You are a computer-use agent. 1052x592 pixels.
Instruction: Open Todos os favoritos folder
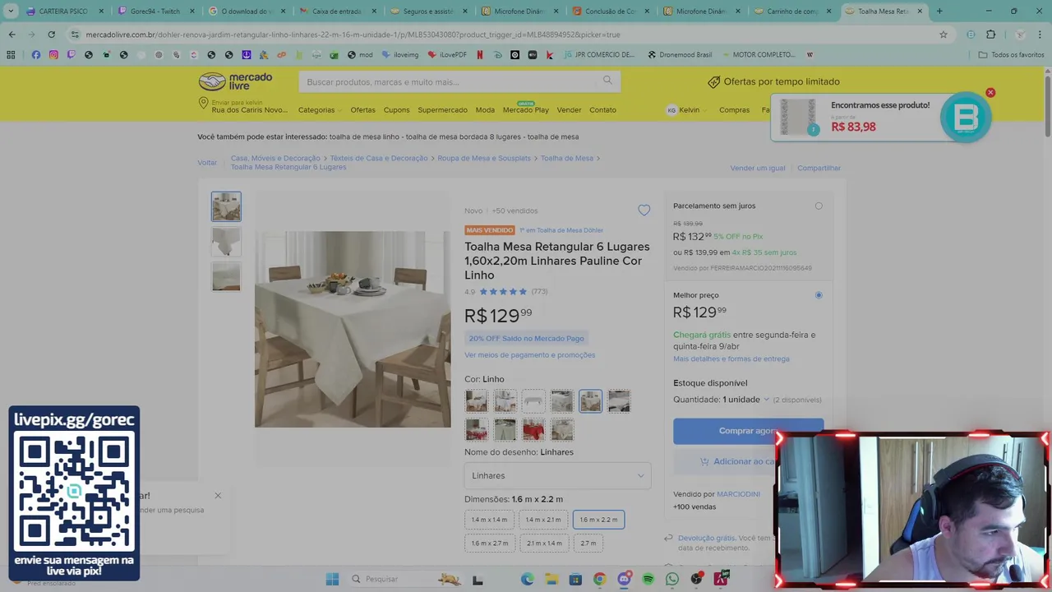click(x=1011, y=54)
